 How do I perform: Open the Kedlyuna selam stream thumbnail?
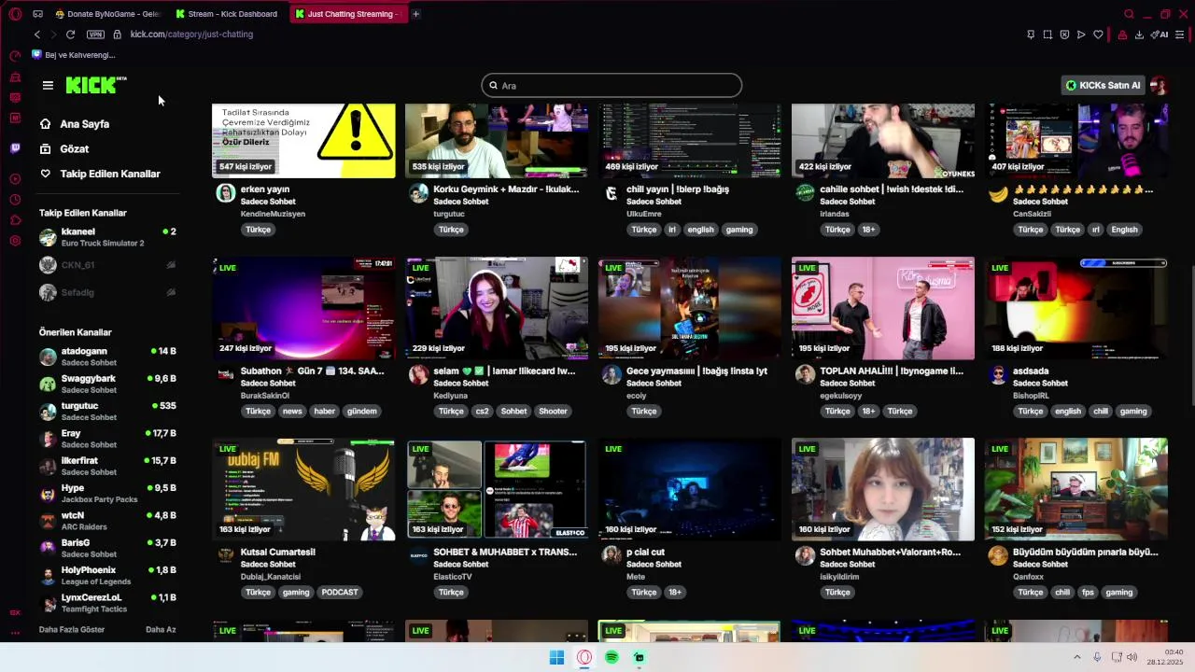[x=497, y=309]
